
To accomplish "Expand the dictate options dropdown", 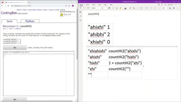I will 178,8.
